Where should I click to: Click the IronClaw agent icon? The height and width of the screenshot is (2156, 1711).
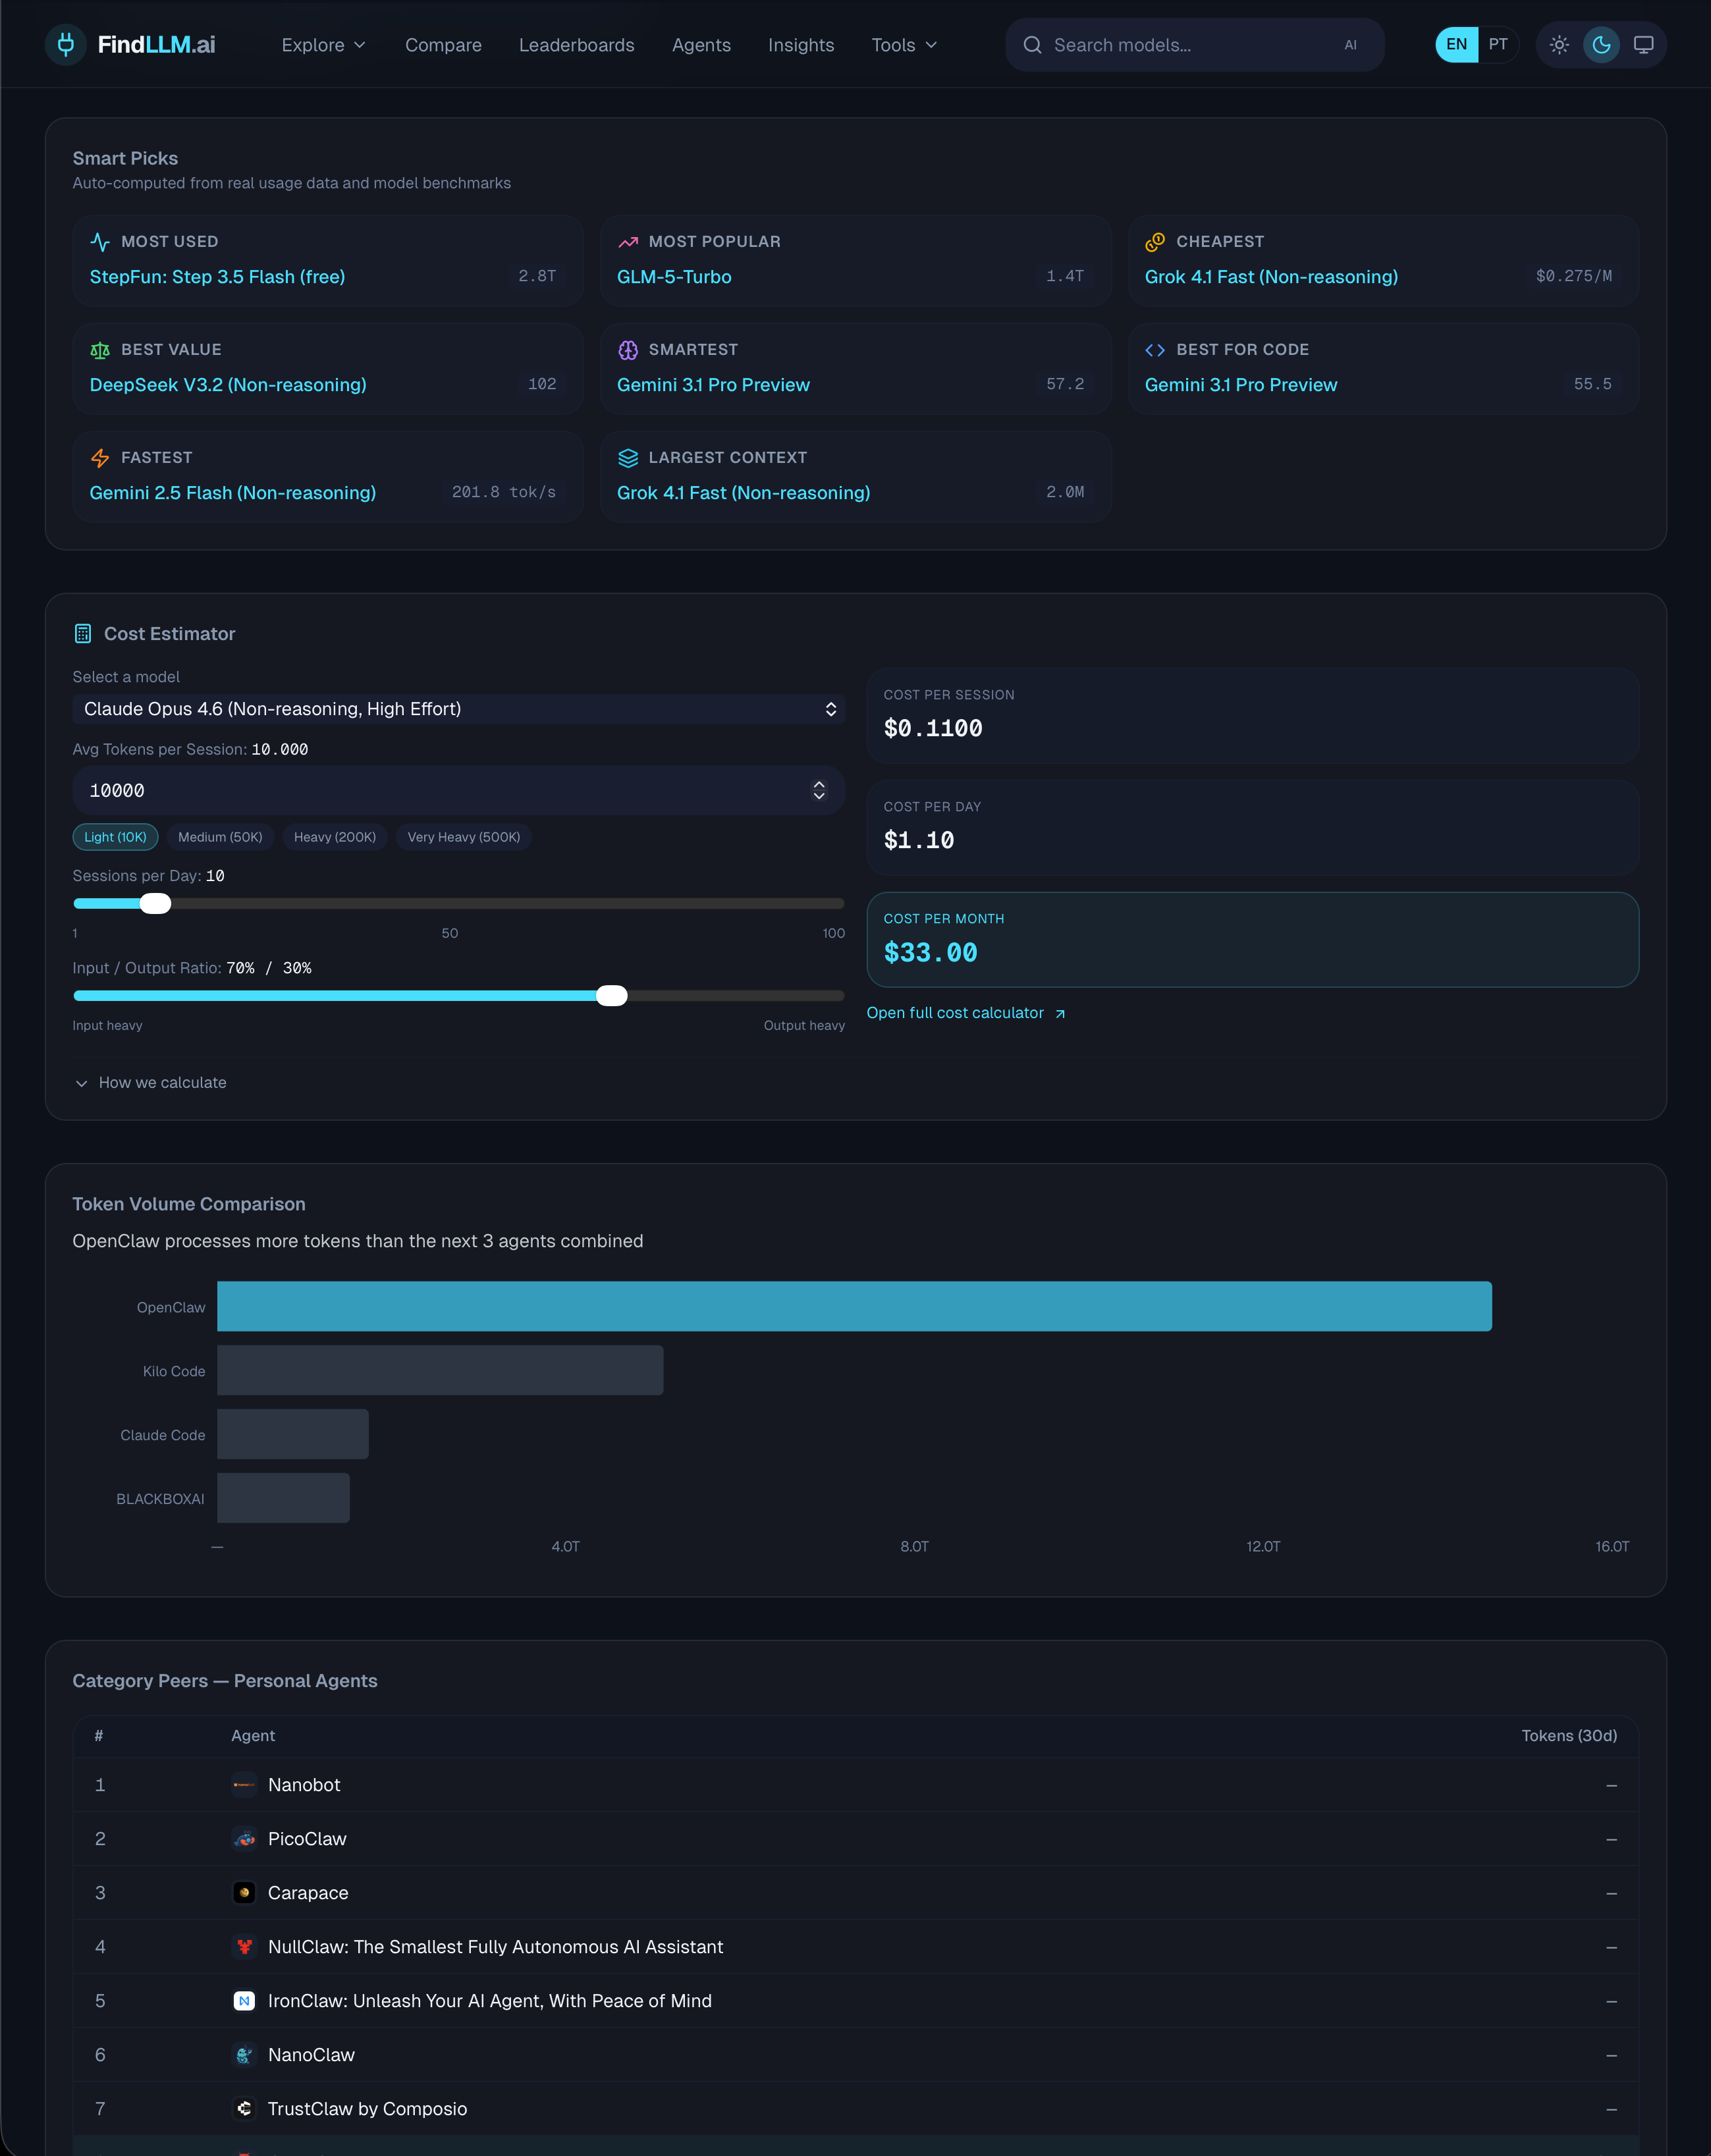tap(244, 2001)
